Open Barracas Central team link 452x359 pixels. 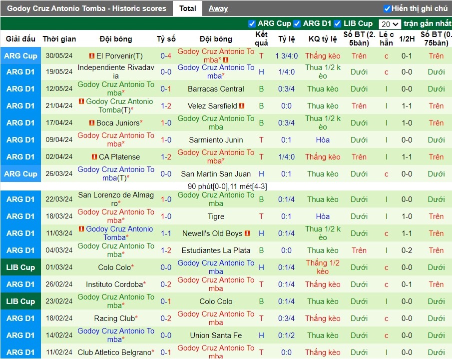pos(216,89)
